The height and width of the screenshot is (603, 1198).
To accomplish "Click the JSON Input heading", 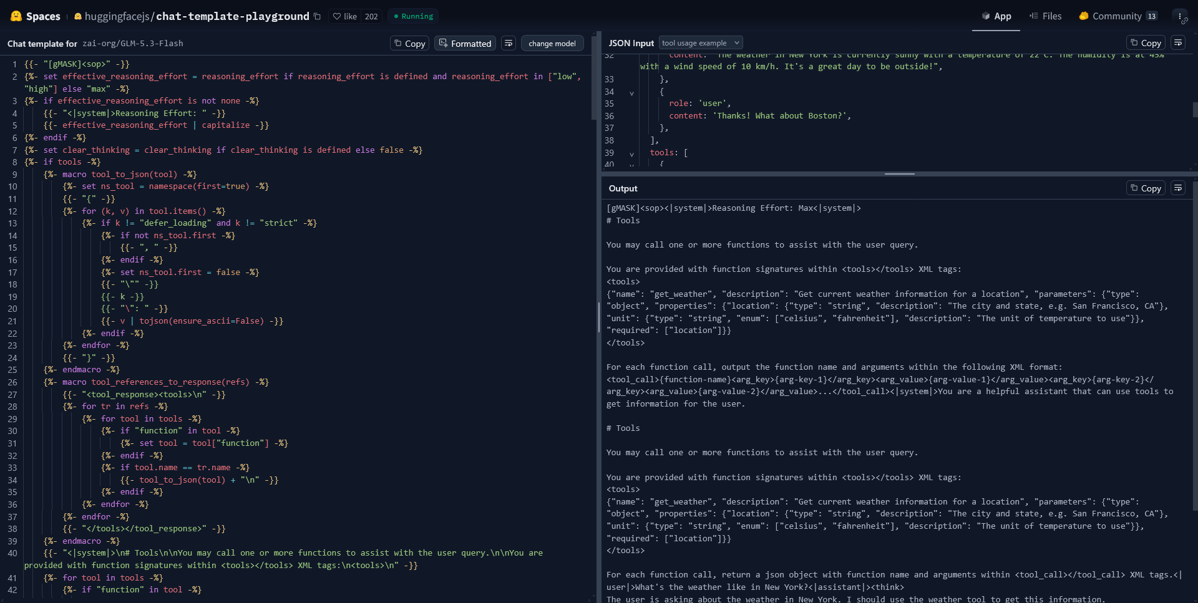I will pyautogui.click(x=631, y=43).
